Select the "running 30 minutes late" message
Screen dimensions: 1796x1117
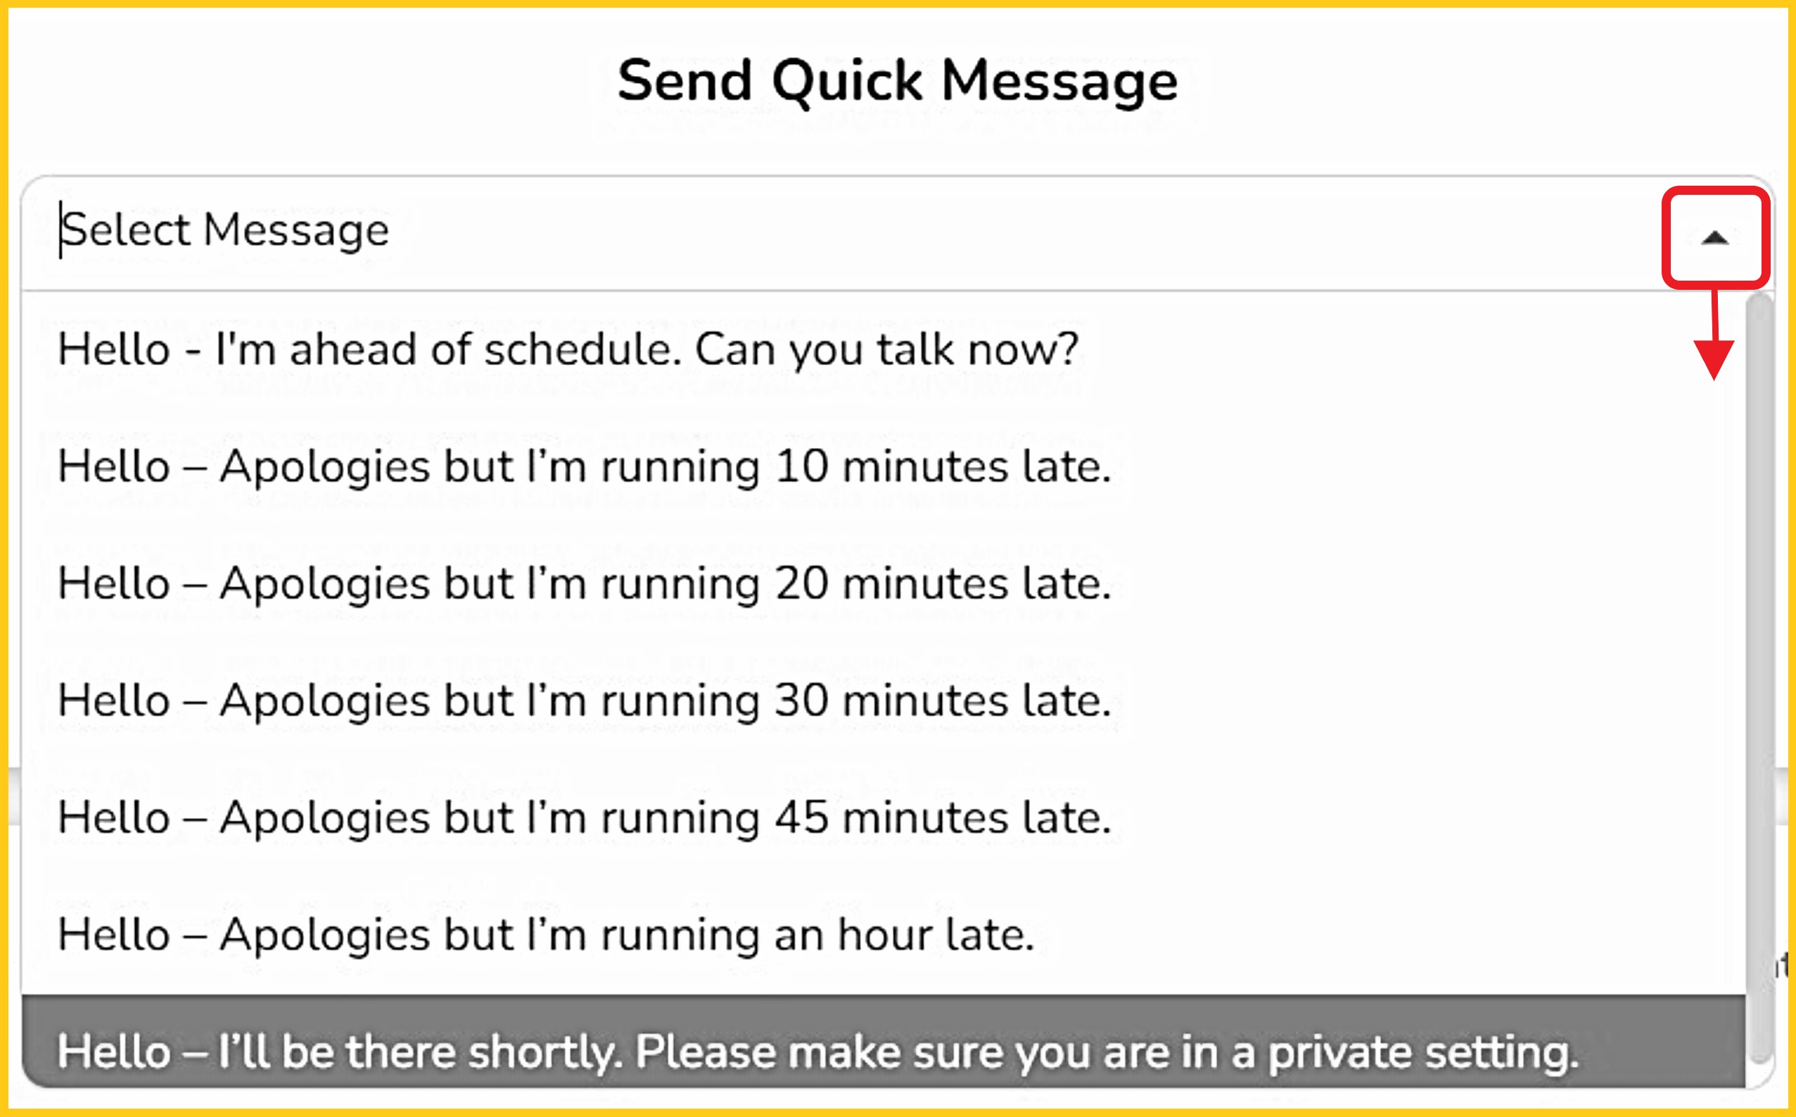pyautogui.click(x=584, y=701)
